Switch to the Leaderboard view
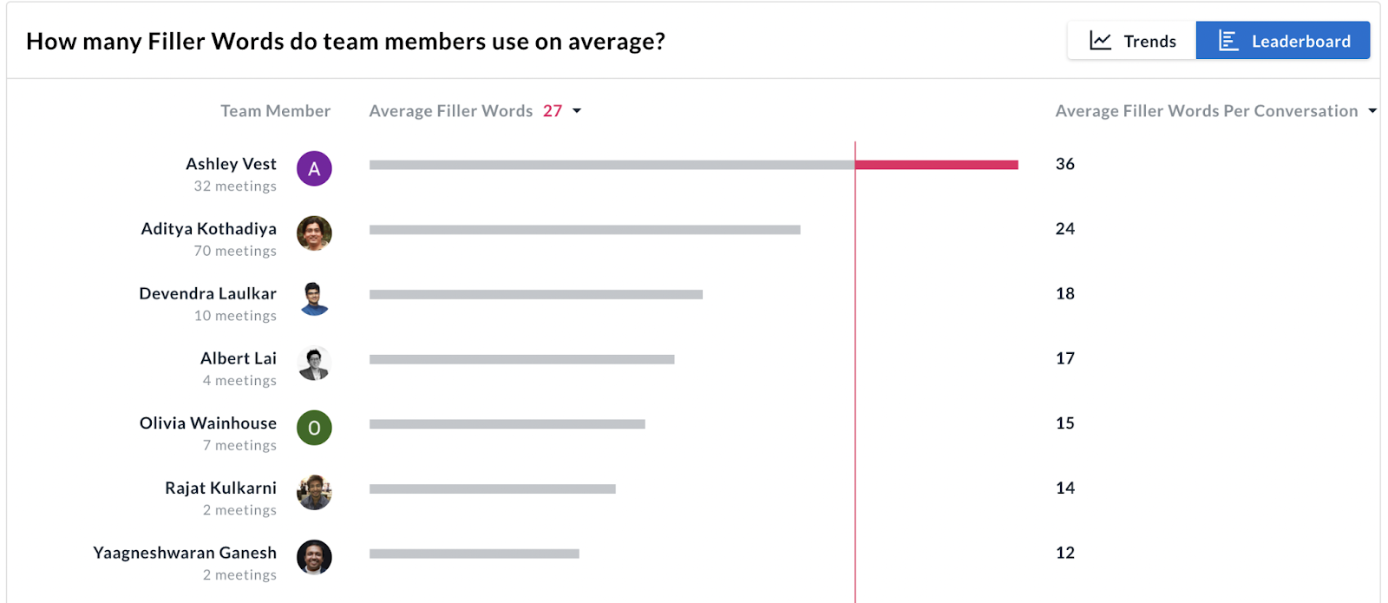The height and width of the screenshot is (603, 1388). click(x=1283, y=41)
